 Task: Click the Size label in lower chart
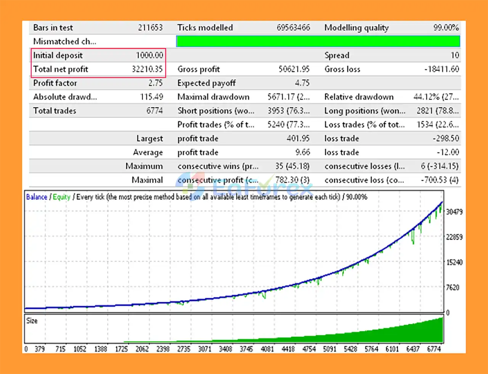(32, 321)
